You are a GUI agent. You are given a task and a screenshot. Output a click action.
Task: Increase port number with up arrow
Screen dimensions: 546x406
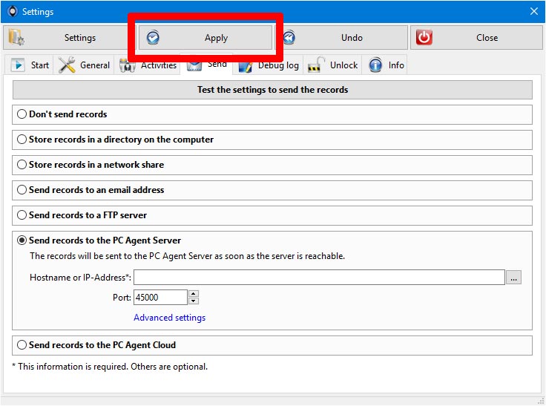[194, 294]
